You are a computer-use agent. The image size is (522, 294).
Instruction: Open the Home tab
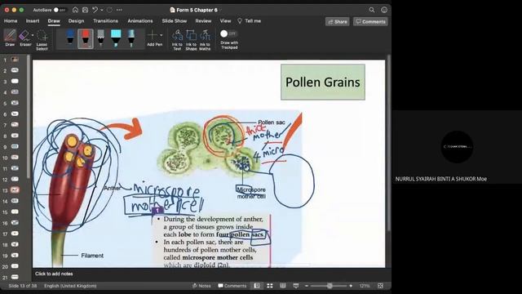[11, 21]
